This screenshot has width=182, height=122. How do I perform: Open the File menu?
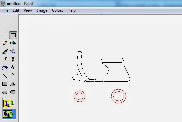pyautogui.click(x=5, y=10)
